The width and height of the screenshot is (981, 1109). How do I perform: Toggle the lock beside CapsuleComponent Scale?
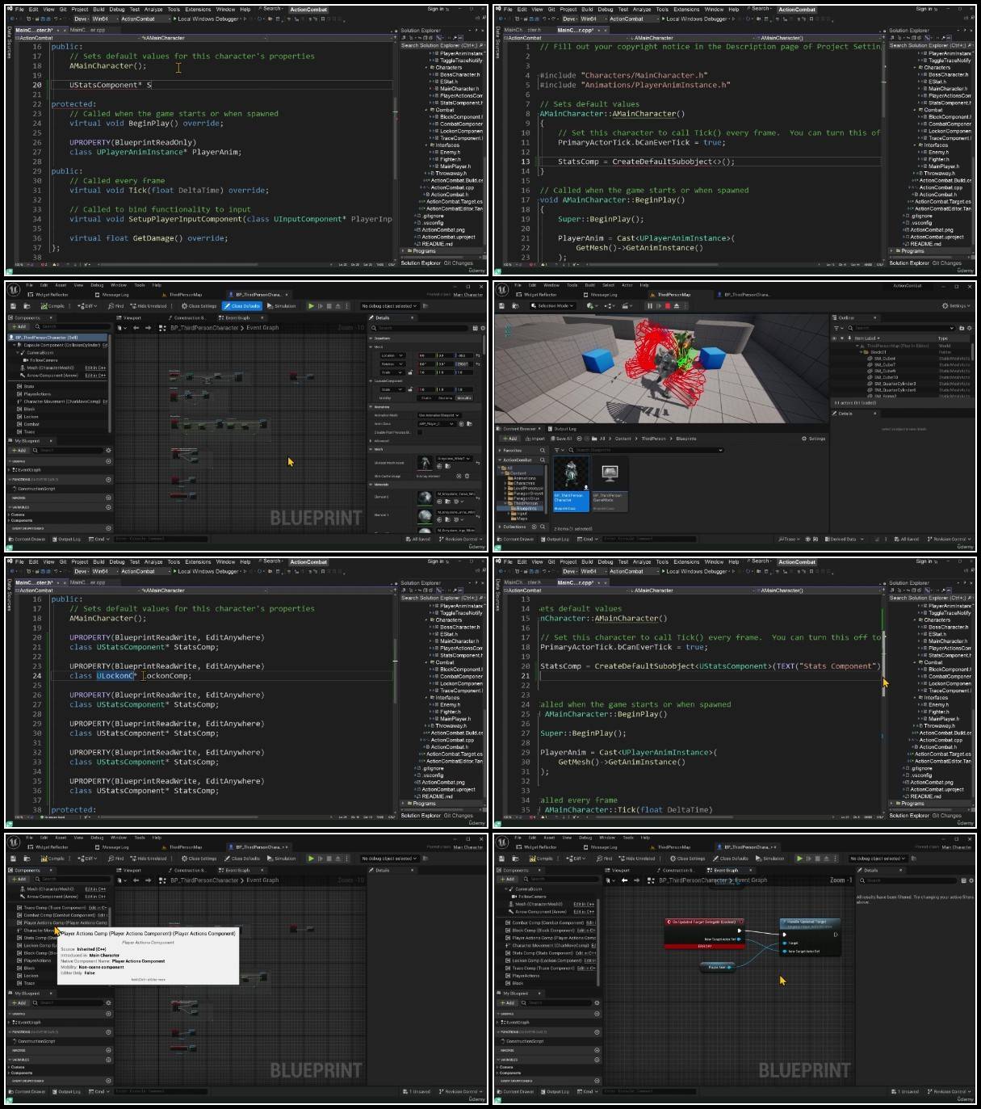(x=411, y=389)
